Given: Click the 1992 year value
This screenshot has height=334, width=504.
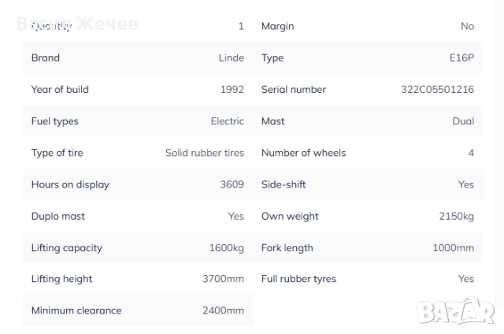Looking at the screenshot, I should point(232,90).
